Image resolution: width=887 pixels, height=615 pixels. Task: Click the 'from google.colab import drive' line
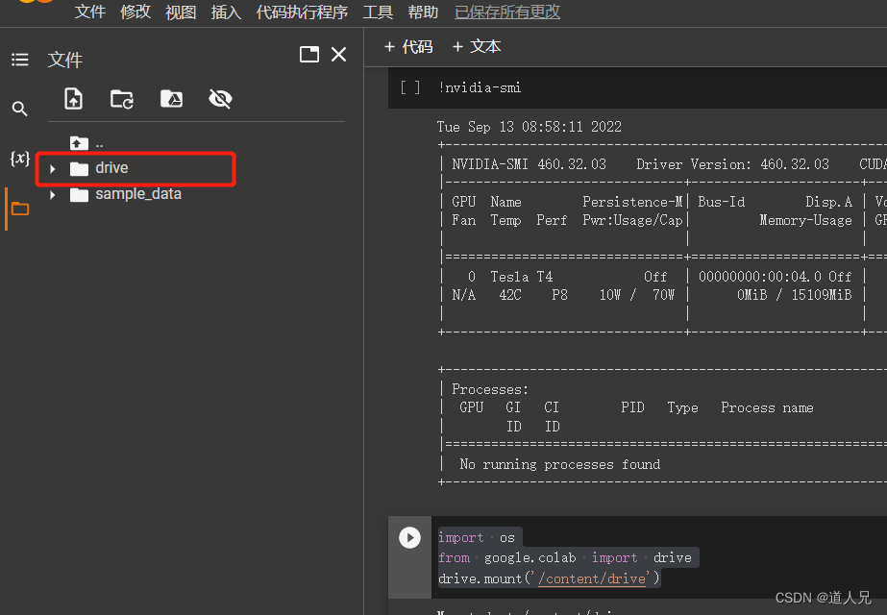(x=564, y=558)
